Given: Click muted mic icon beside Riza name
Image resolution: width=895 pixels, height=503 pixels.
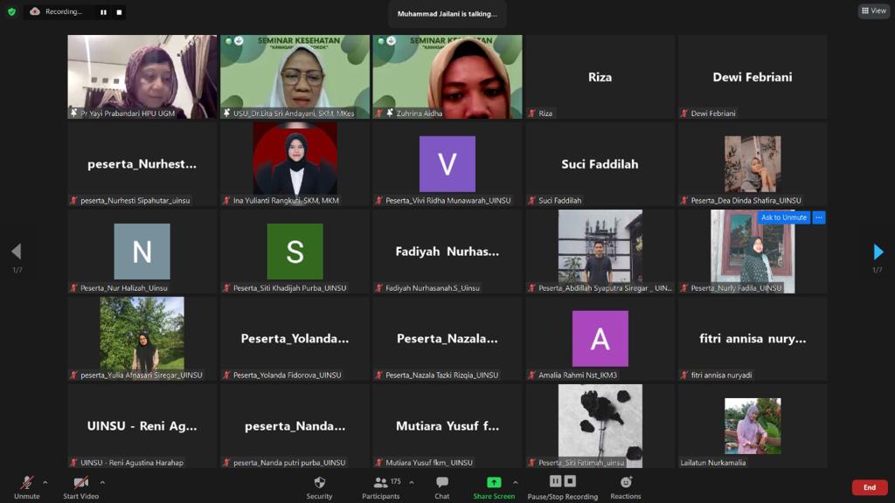Looking at the screenshot, I should [531, 114].
